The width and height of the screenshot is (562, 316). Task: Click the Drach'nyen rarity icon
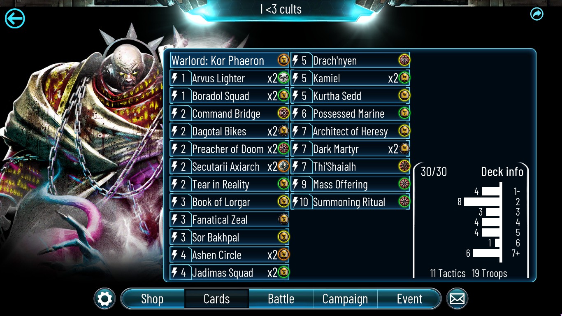(x=404, y=60)
